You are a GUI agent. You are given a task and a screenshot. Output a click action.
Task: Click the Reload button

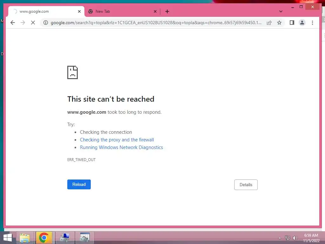pos(79,185)
